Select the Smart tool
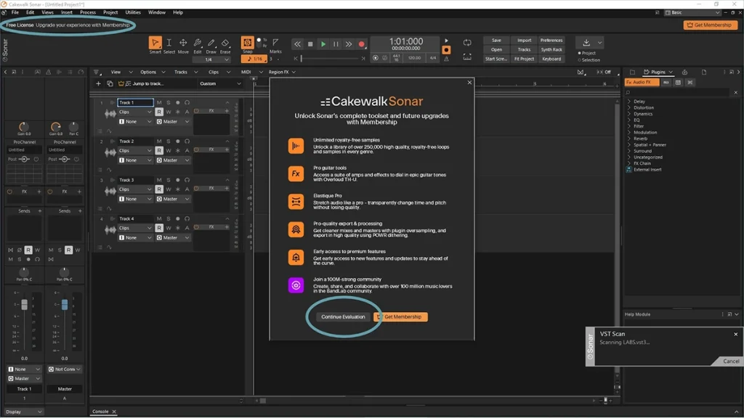 [x=154, y=42]
